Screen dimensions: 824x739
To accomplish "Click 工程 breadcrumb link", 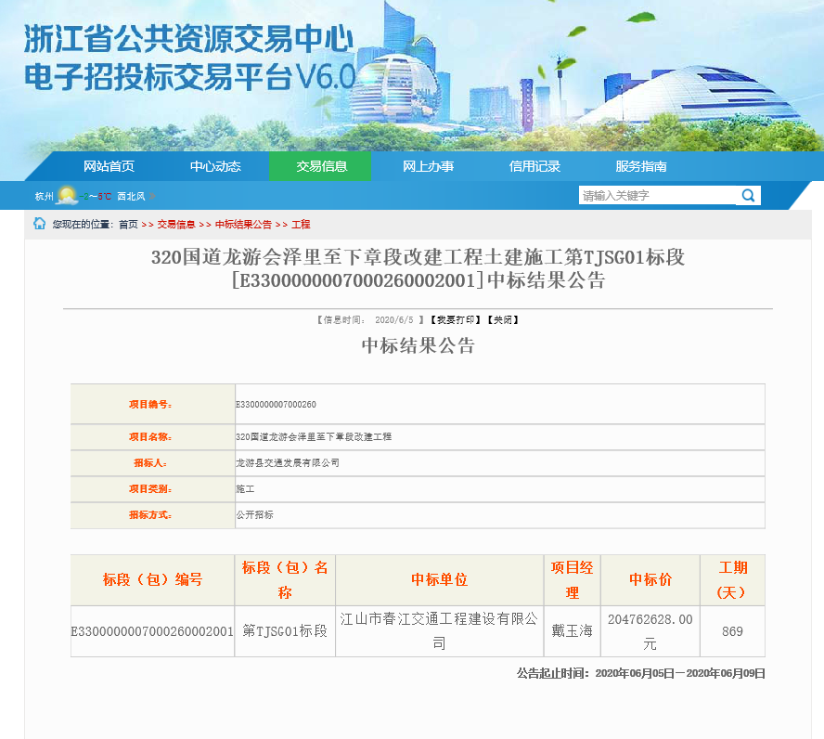I will point(301,225).
